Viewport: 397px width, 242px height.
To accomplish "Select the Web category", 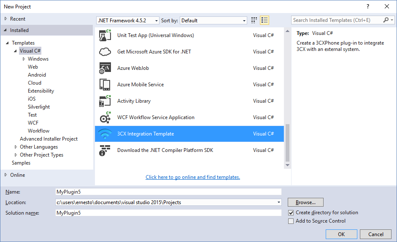I will 33,67.
